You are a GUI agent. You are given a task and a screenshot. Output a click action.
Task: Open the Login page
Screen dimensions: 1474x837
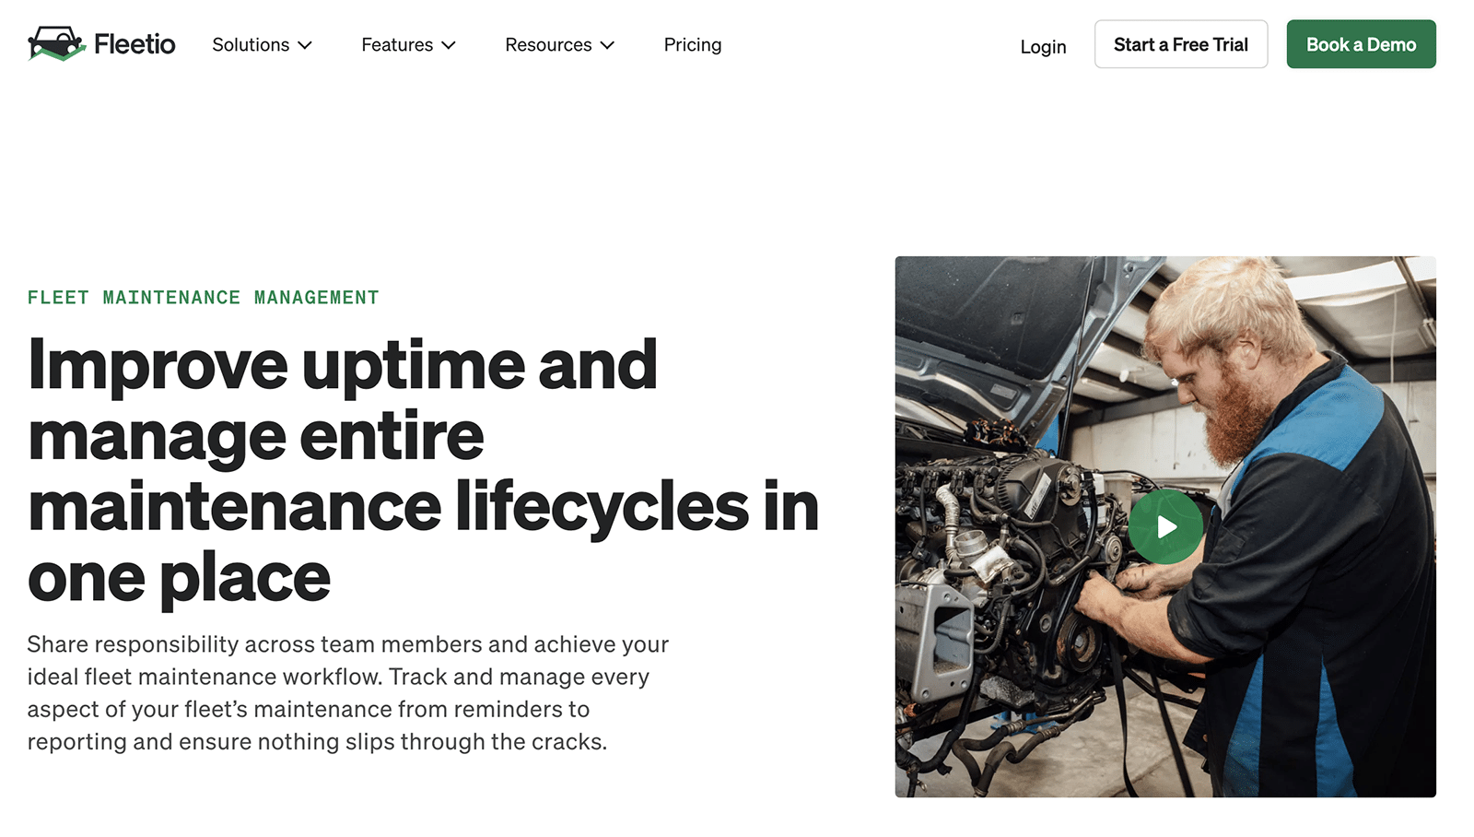click(1043, 46)
